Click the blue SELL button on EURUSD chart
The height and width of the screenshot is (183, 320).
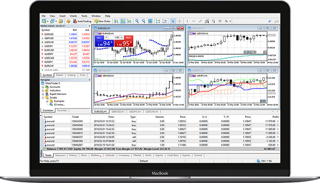pos(99,38)
